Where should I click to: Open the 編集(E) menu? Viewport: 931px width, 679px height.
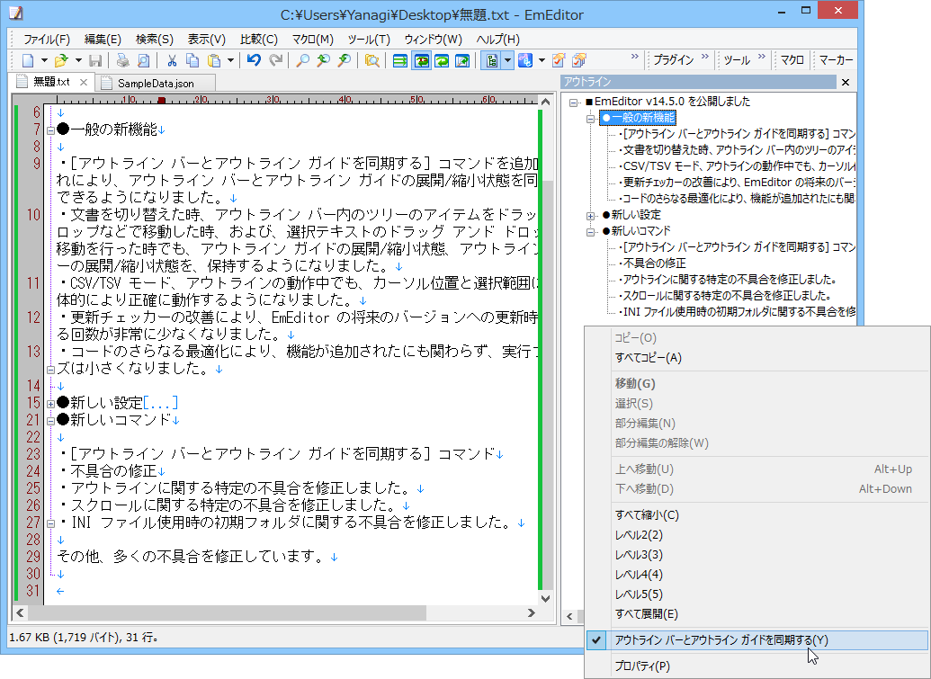(x=103, y=40)
